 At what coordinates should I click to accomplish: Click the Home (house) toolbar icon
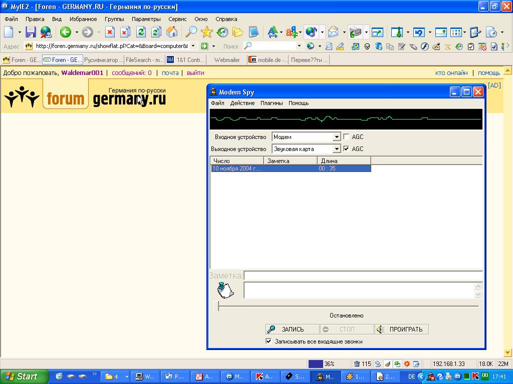(x=171, y=32)
